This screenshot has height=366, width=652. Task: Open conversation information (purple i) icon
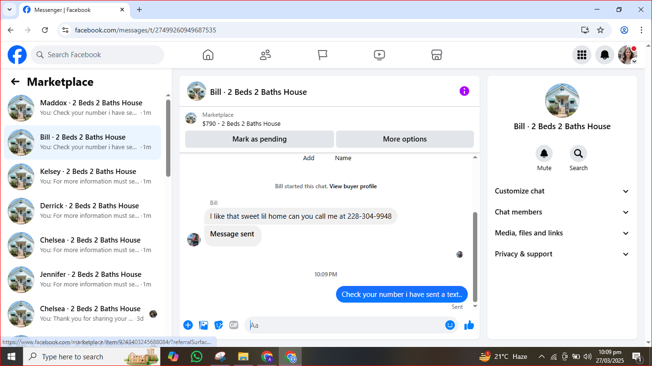464,91
